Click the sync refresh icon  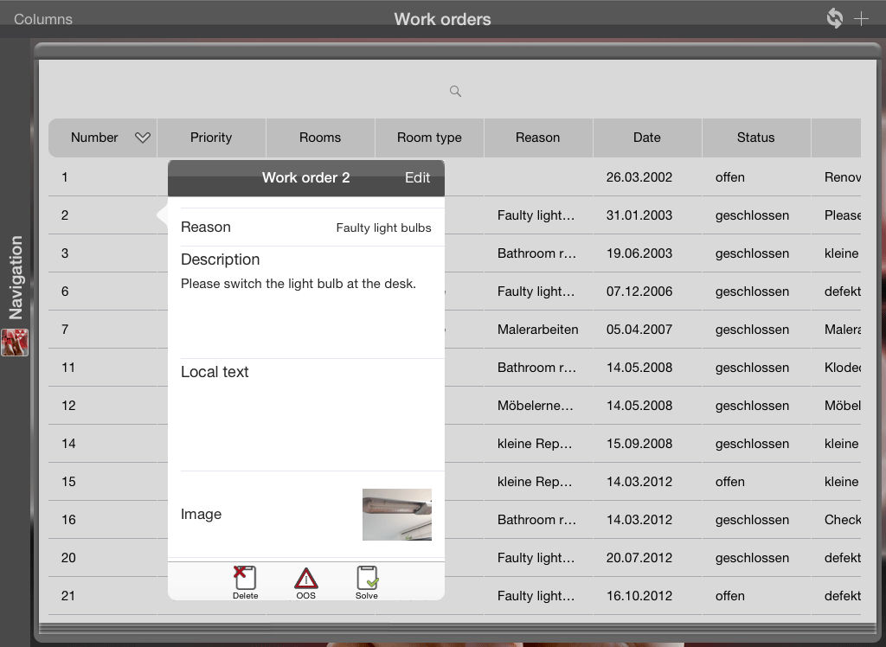(835, 18)
